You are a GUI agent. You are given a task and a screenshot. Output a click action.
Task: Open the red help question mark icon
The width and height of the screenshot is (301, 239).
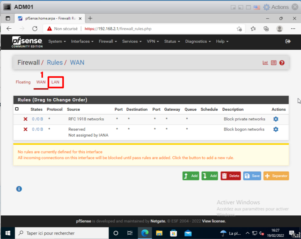(x=282, y=63)
